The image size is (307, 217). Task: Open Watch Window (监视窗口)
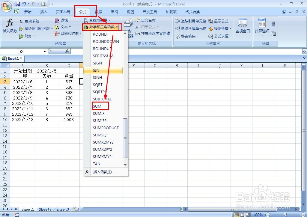click(x=243, y=26)
